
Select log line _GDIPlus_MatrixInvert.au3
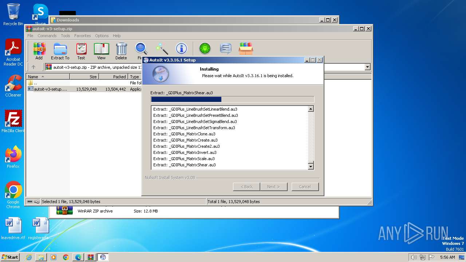(185, 152)
